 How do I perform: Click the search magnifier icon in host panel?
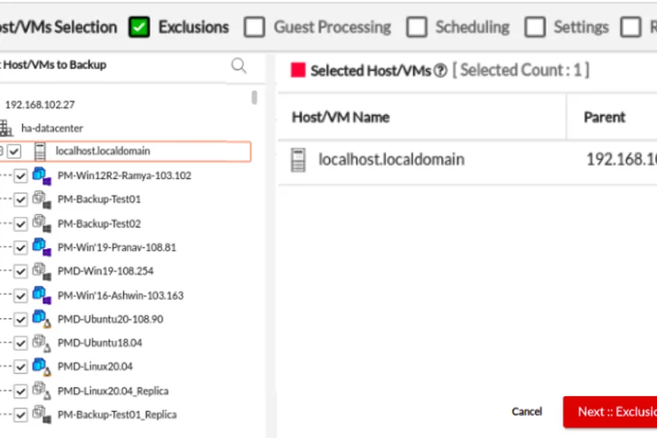239,66
